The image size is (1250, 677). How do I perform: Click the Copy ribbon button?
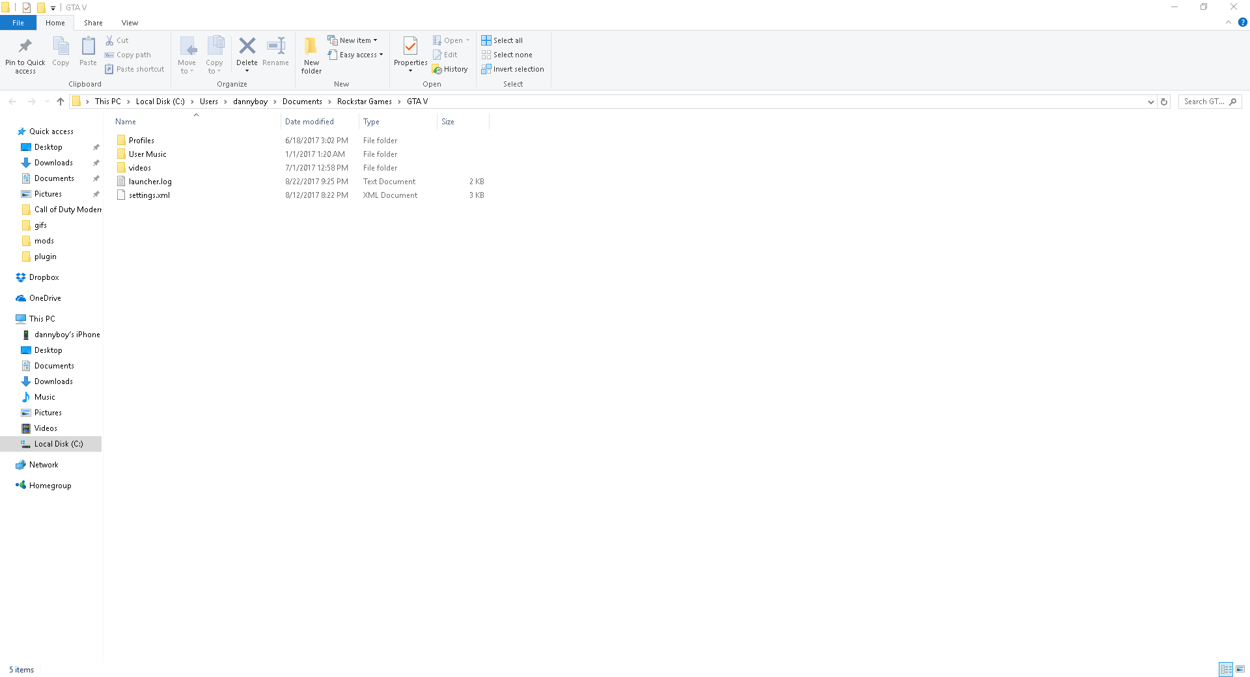point(61,52)
